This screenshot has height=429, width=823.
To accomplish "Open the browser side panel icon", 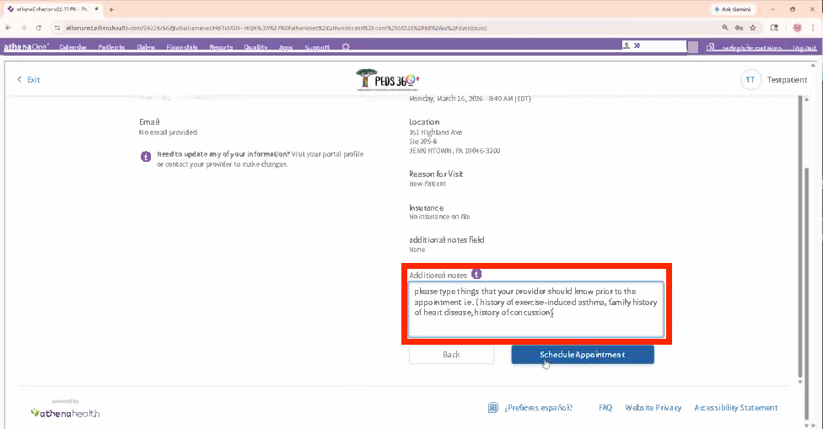I will click(x=774, y=28).
